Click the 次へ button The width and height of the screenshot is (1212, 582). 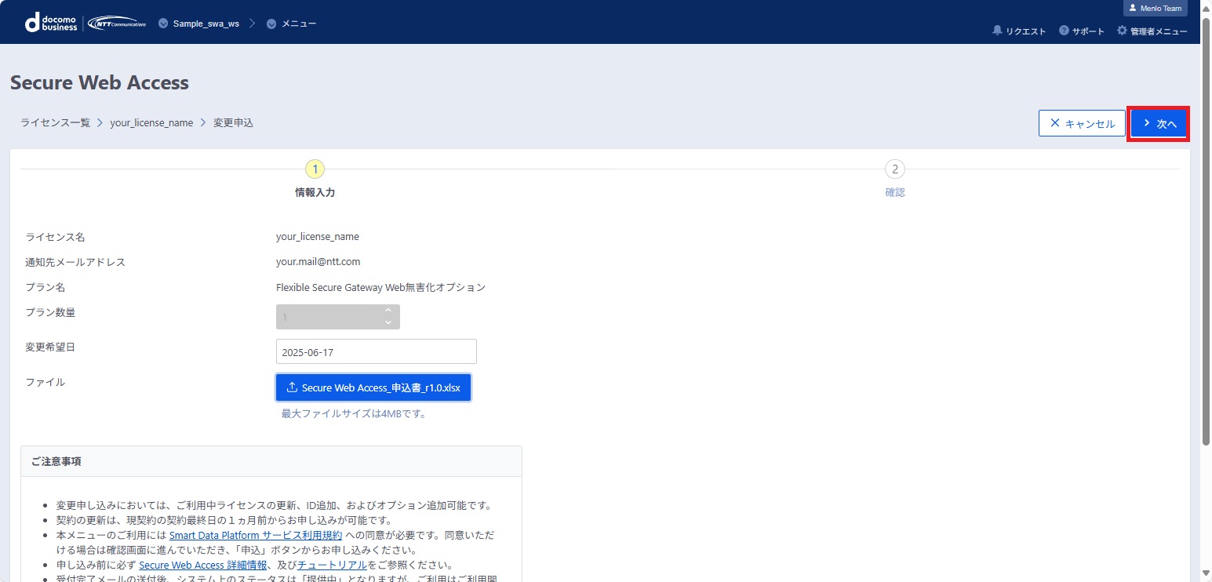(1159, 123)
